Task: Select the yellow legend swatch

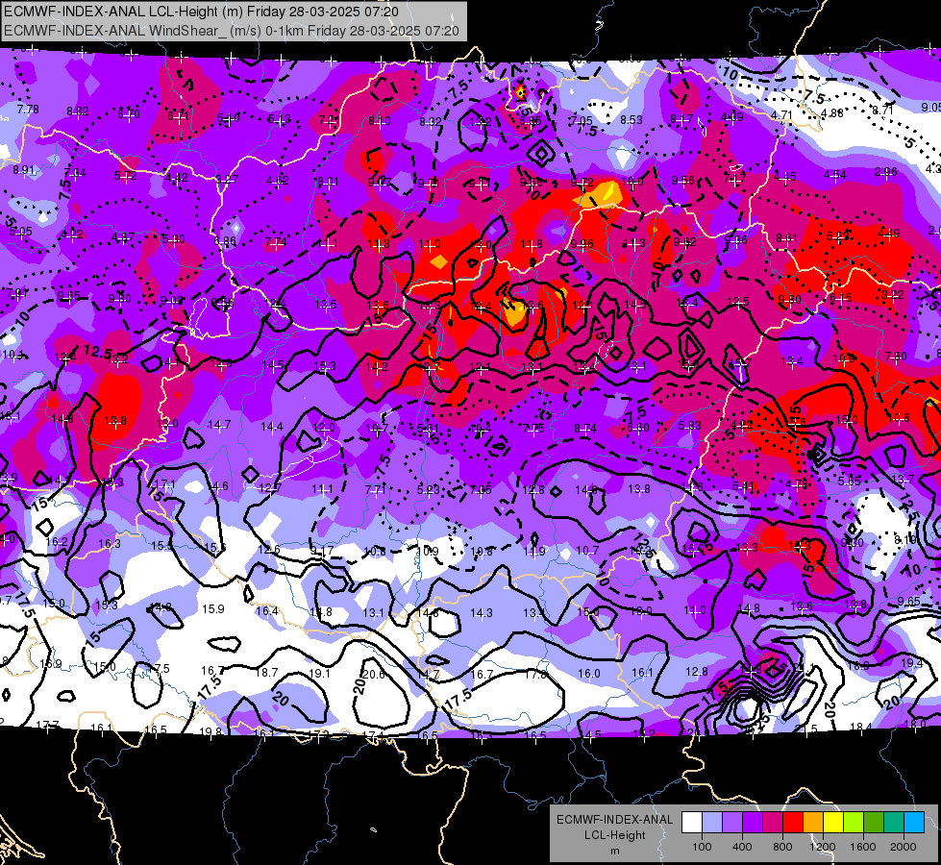Action: pos(833,823)
